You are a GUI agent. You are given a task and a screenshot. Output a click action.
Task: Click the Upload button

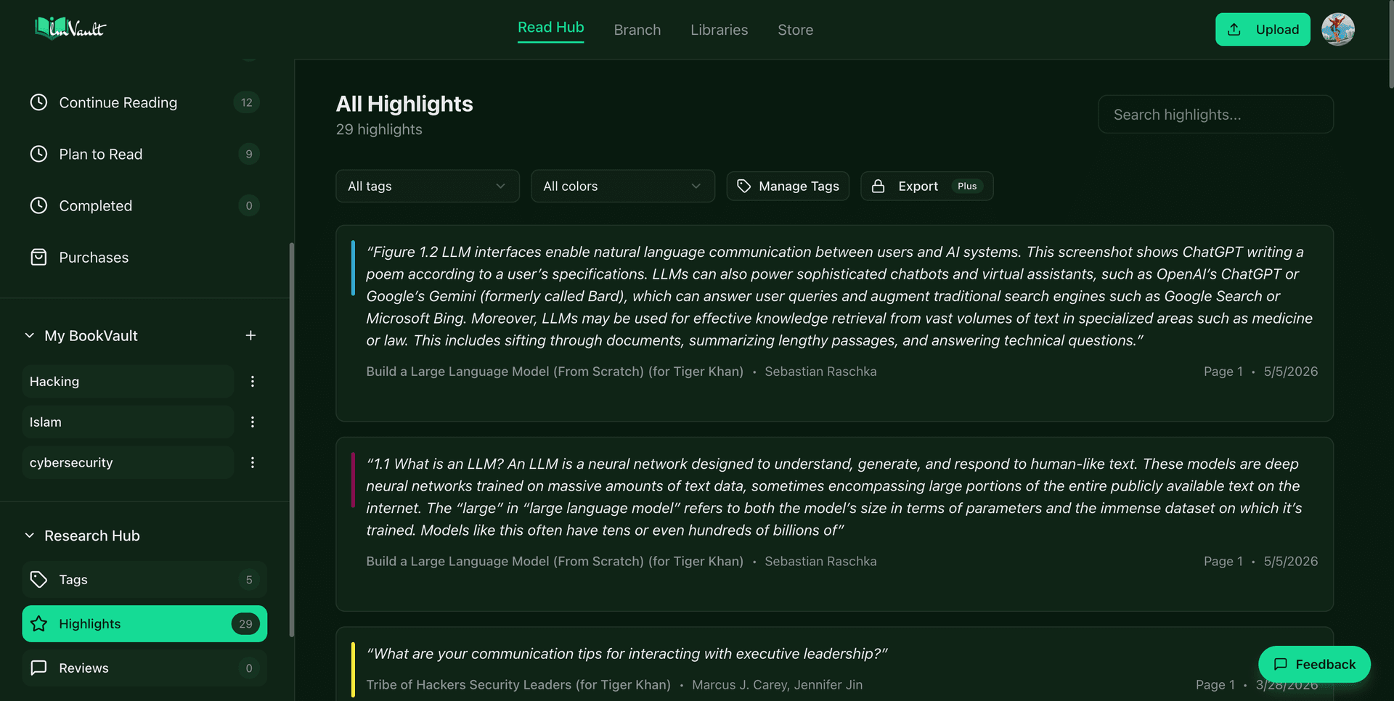click(1263, 29)
